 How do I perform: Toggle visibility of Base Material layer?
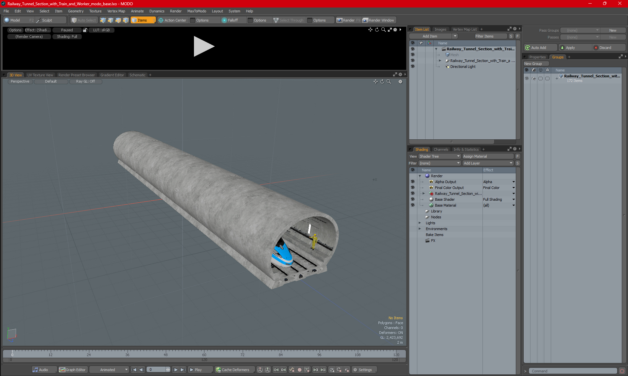[x=412, y=205]
